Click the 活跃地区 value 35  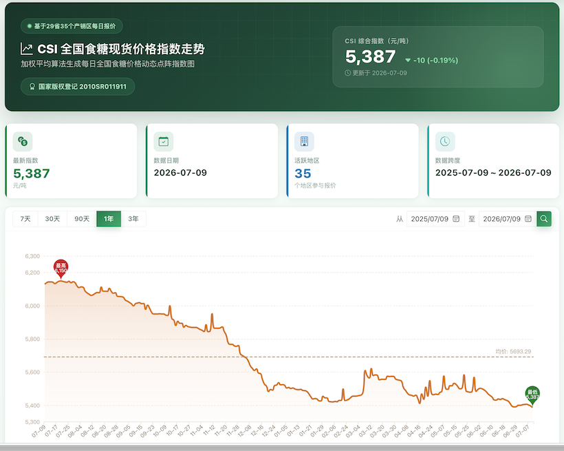[x=303, y=174]
